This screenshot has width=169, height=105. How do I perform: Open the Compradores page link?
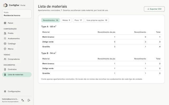pyautogui.click(x=17, y=59)
